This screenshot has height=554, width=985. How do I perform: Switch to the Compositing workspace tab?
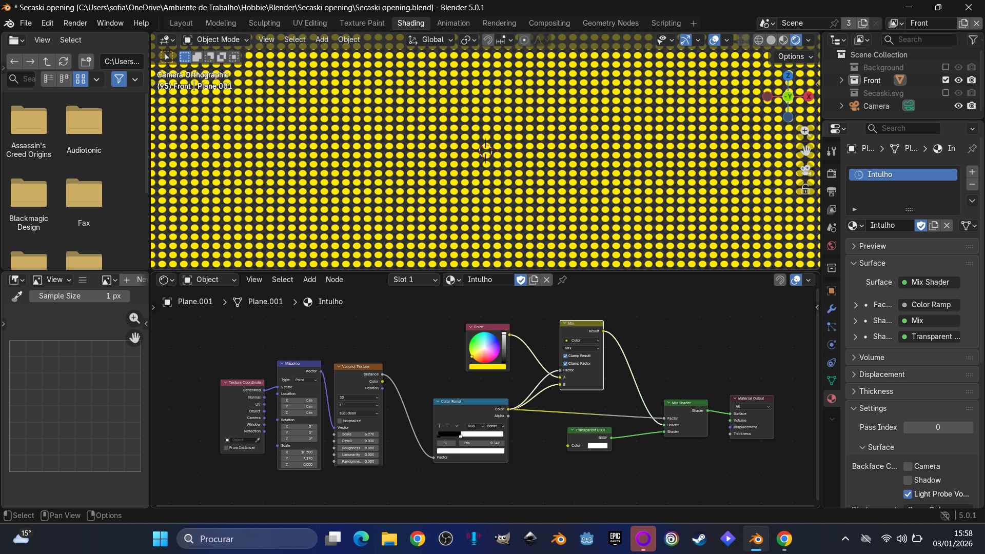pos(549,23)
